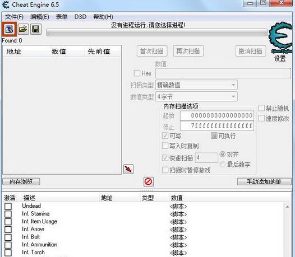295x257 pixels.
Task: Click <脚本> value in Undead row
Action: [178, 206]
